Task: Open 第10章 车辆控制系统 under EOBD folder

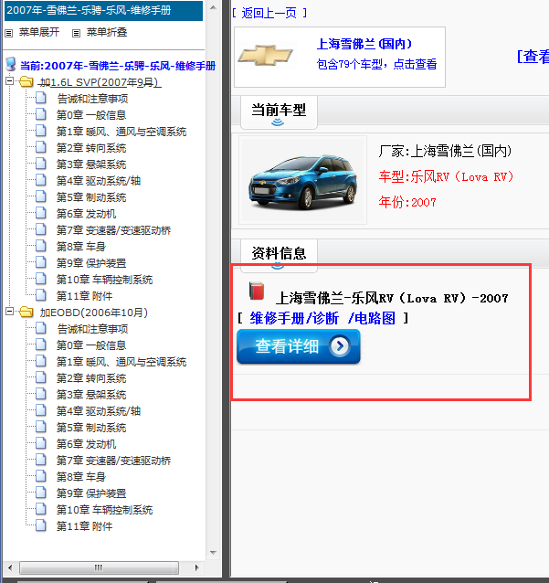Action: point(104,510)
